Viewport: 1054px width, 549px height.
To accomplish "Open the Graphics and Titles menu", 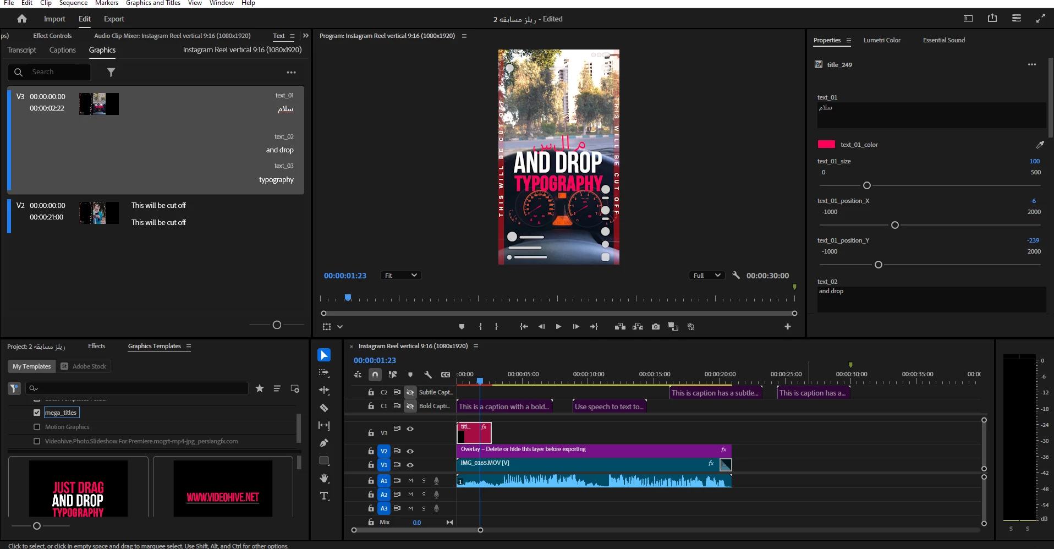I will coord(153,3).
